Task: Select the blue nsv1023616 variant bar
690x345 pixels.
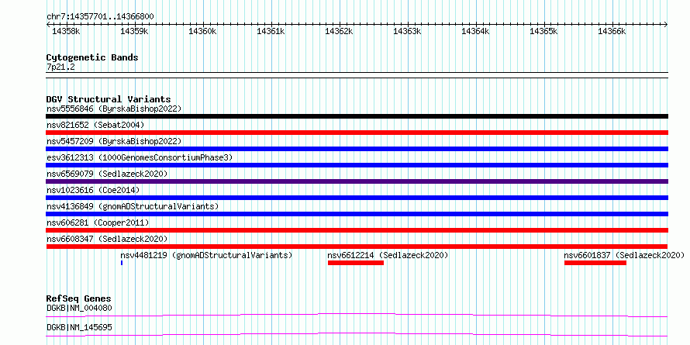Action: click(357, 198)
